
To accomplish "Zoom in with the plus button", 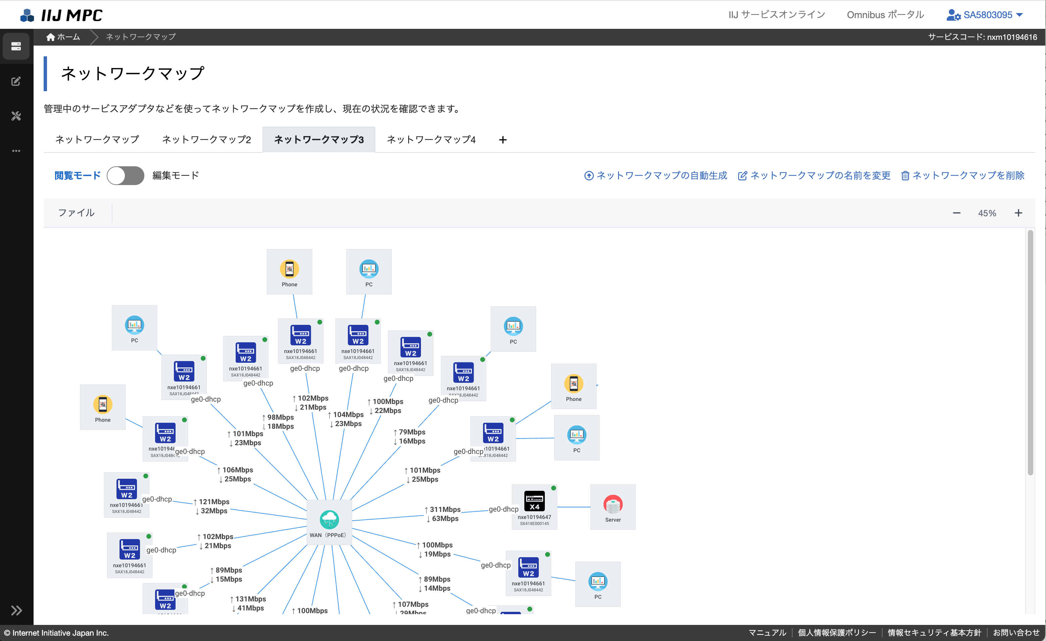I will coord(1018,213).
